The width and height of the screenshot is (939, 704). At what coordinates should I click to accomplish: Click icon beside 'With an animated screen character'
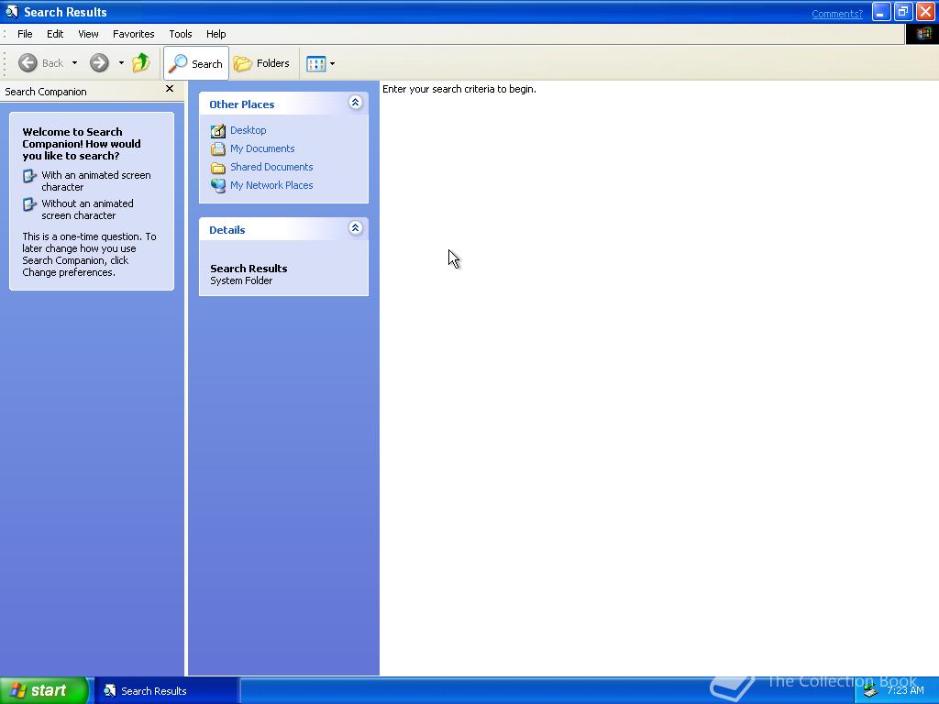(x=29, y=176)
